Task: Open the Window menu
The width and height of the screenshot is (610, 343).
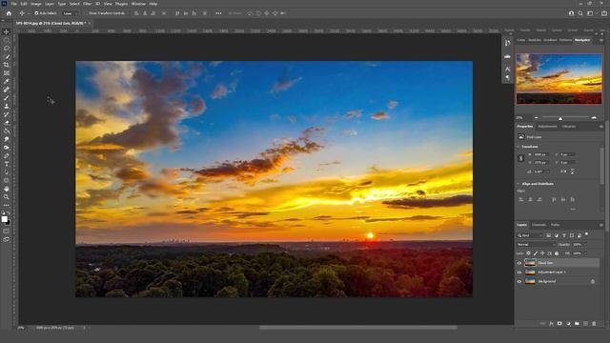Action: (x=138, y=4)
